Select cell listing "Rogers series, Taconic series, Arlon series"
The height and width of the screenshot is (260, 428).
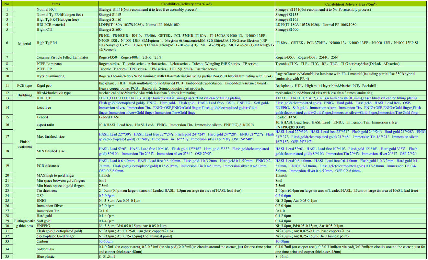click(x=186, y=64)
